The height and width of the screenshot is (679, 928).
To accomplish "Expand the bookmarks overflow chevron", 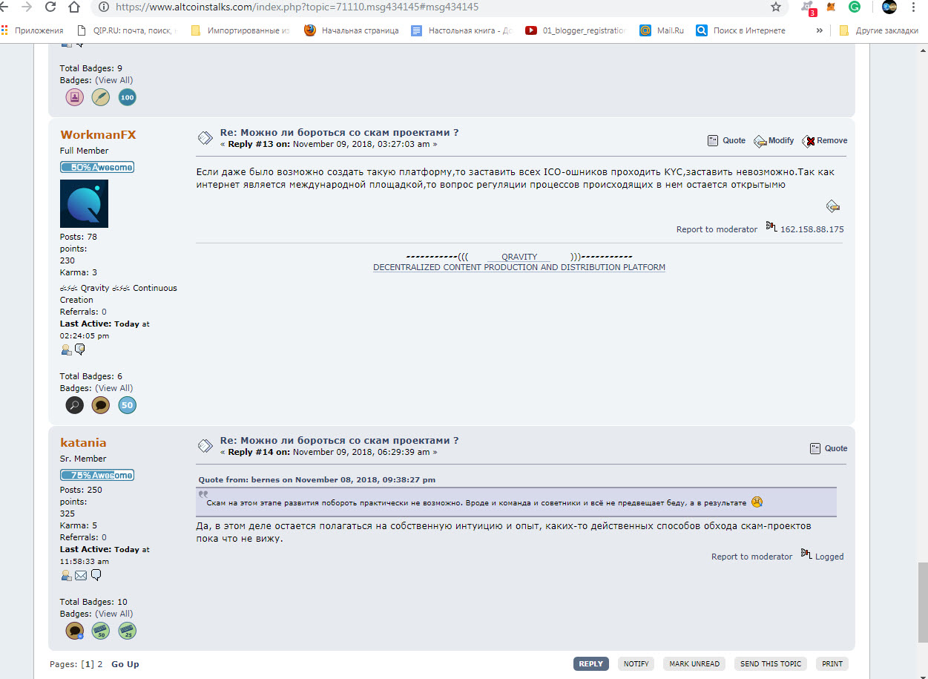I will tap(820, 30).
